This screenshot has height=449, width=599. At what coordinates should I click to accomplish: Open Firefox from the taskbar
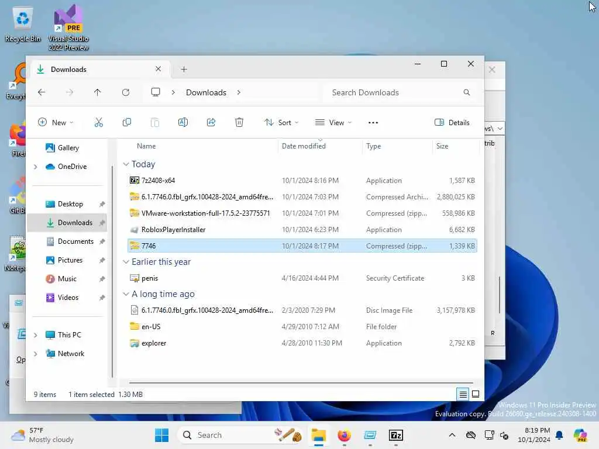[x=344, y=435]
